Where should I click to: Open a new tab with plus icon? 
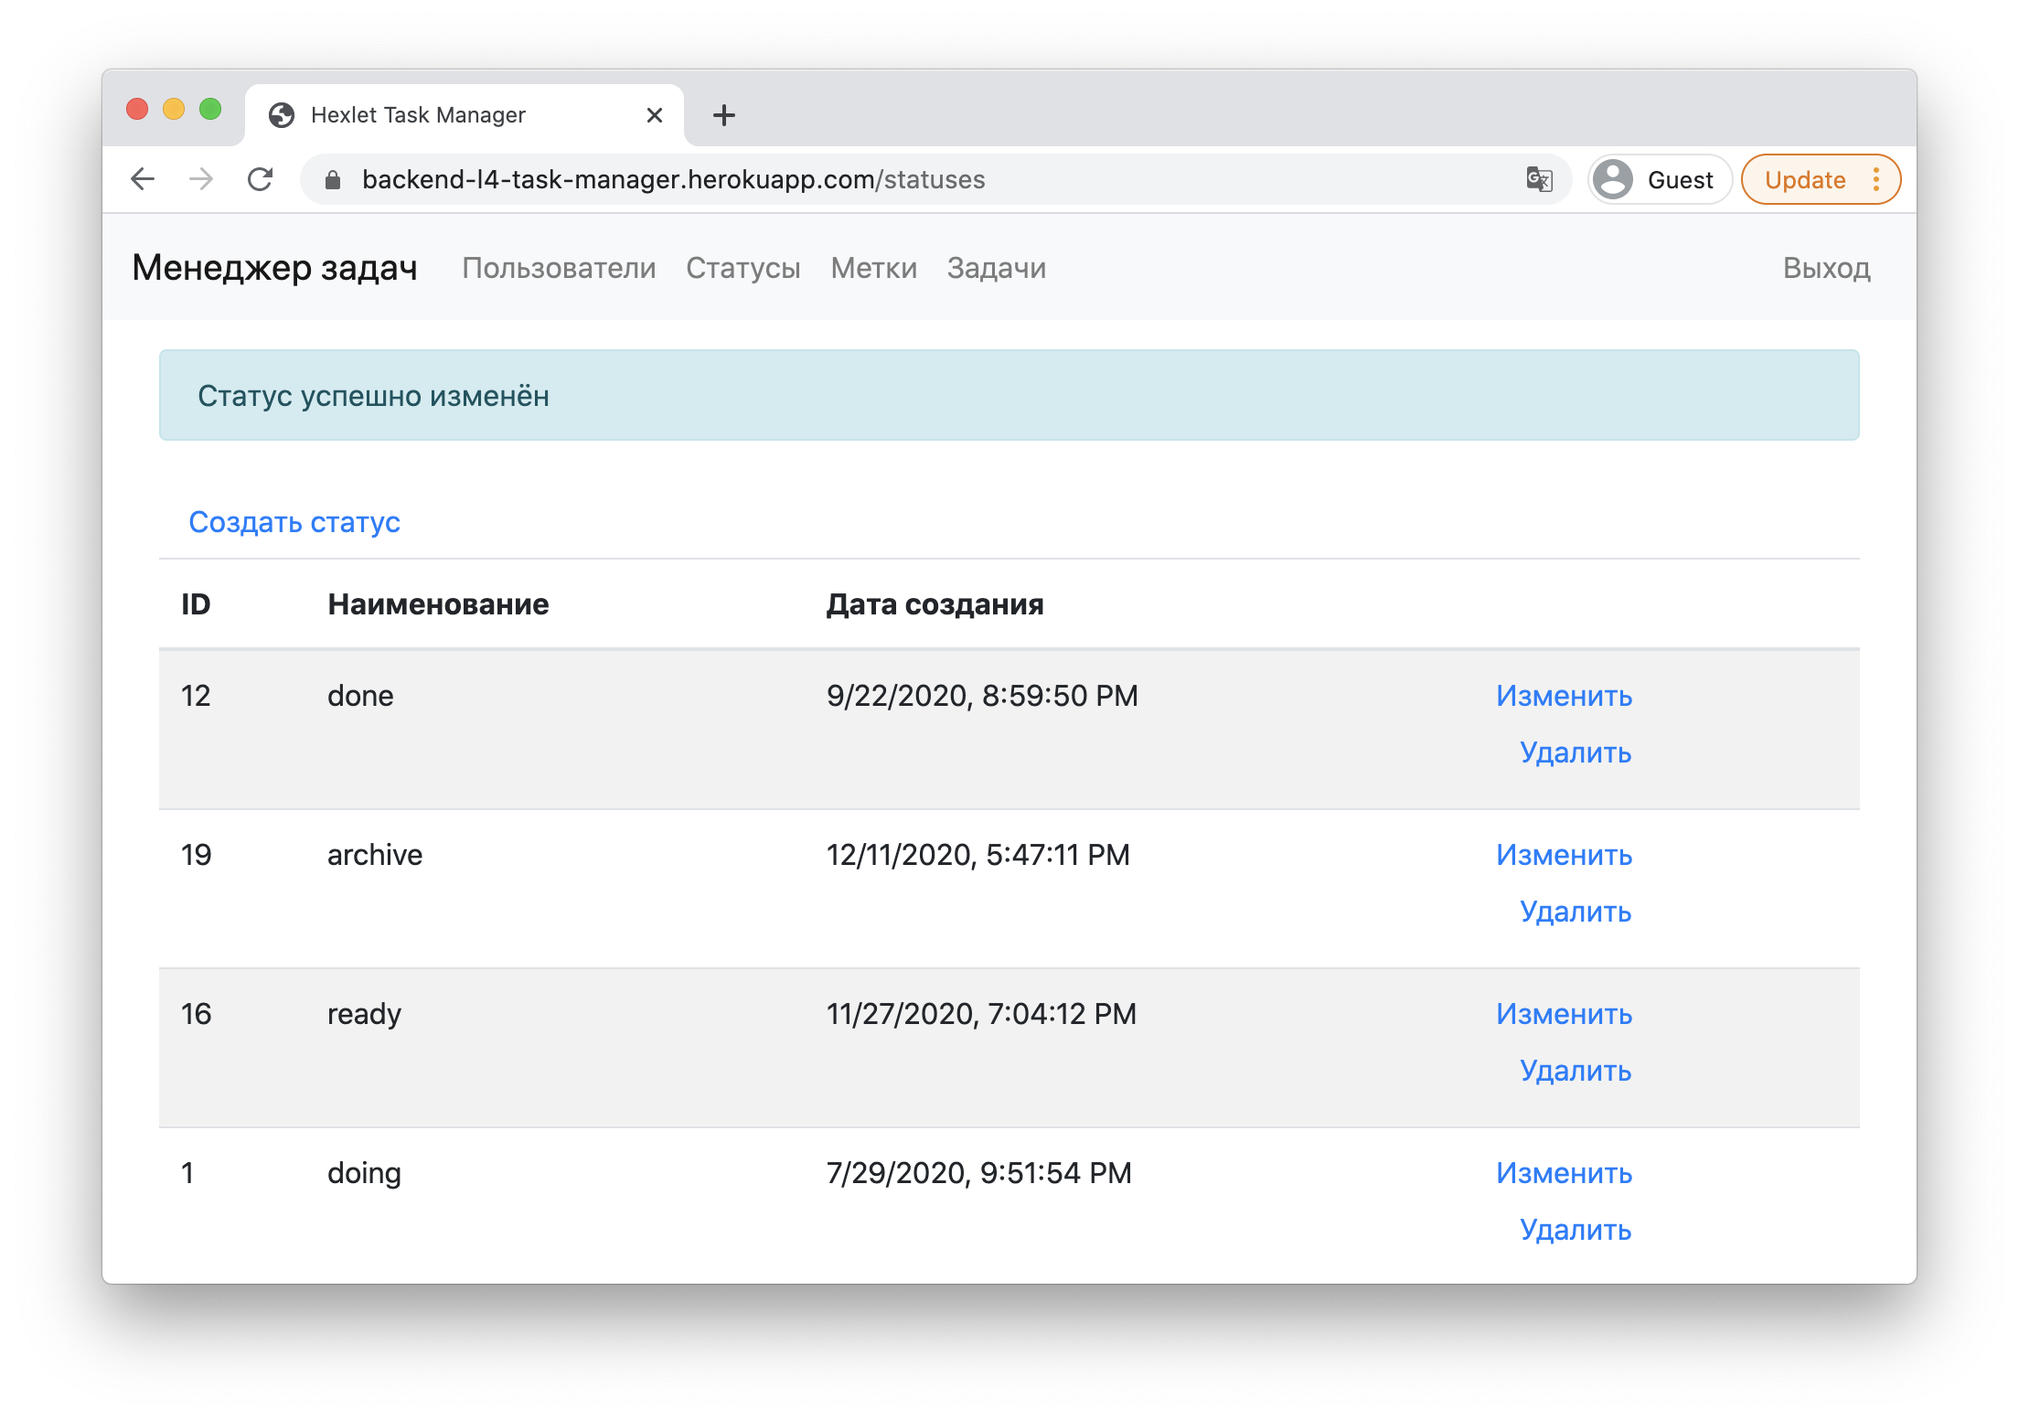click(723, 115)
